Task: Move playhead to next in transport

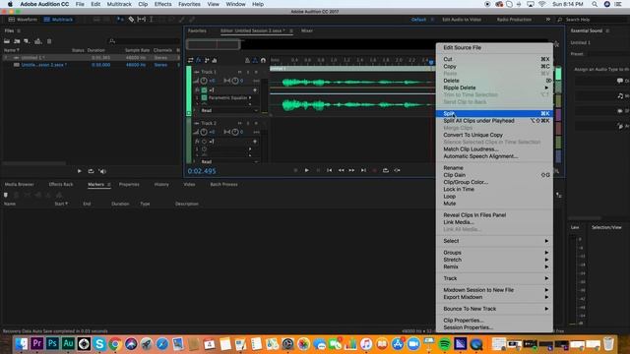Action: [363, 170]
